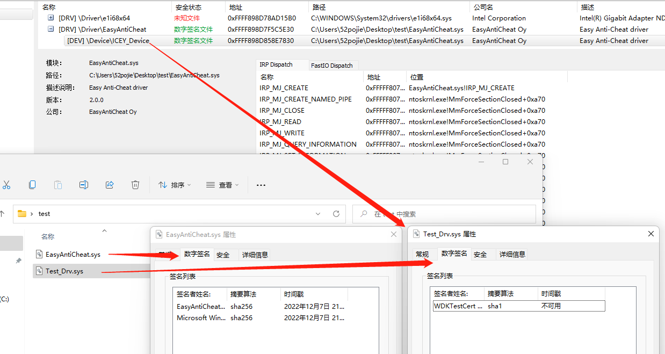Click the Paste icon in Explorer toolbar

[x=57, y=184]
